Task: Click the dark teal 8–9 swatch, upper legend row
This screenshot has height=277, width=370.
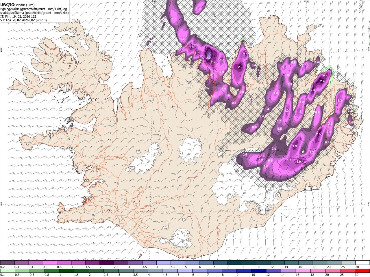Action: 234,263
